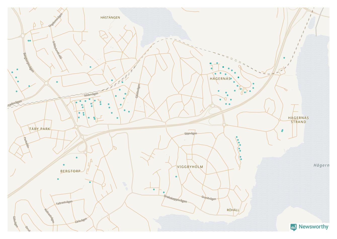The image size is (337, 239).
Task: Click the Newsworthy chart logo icon
Action: pyautogui.click(x=293, y=227)
